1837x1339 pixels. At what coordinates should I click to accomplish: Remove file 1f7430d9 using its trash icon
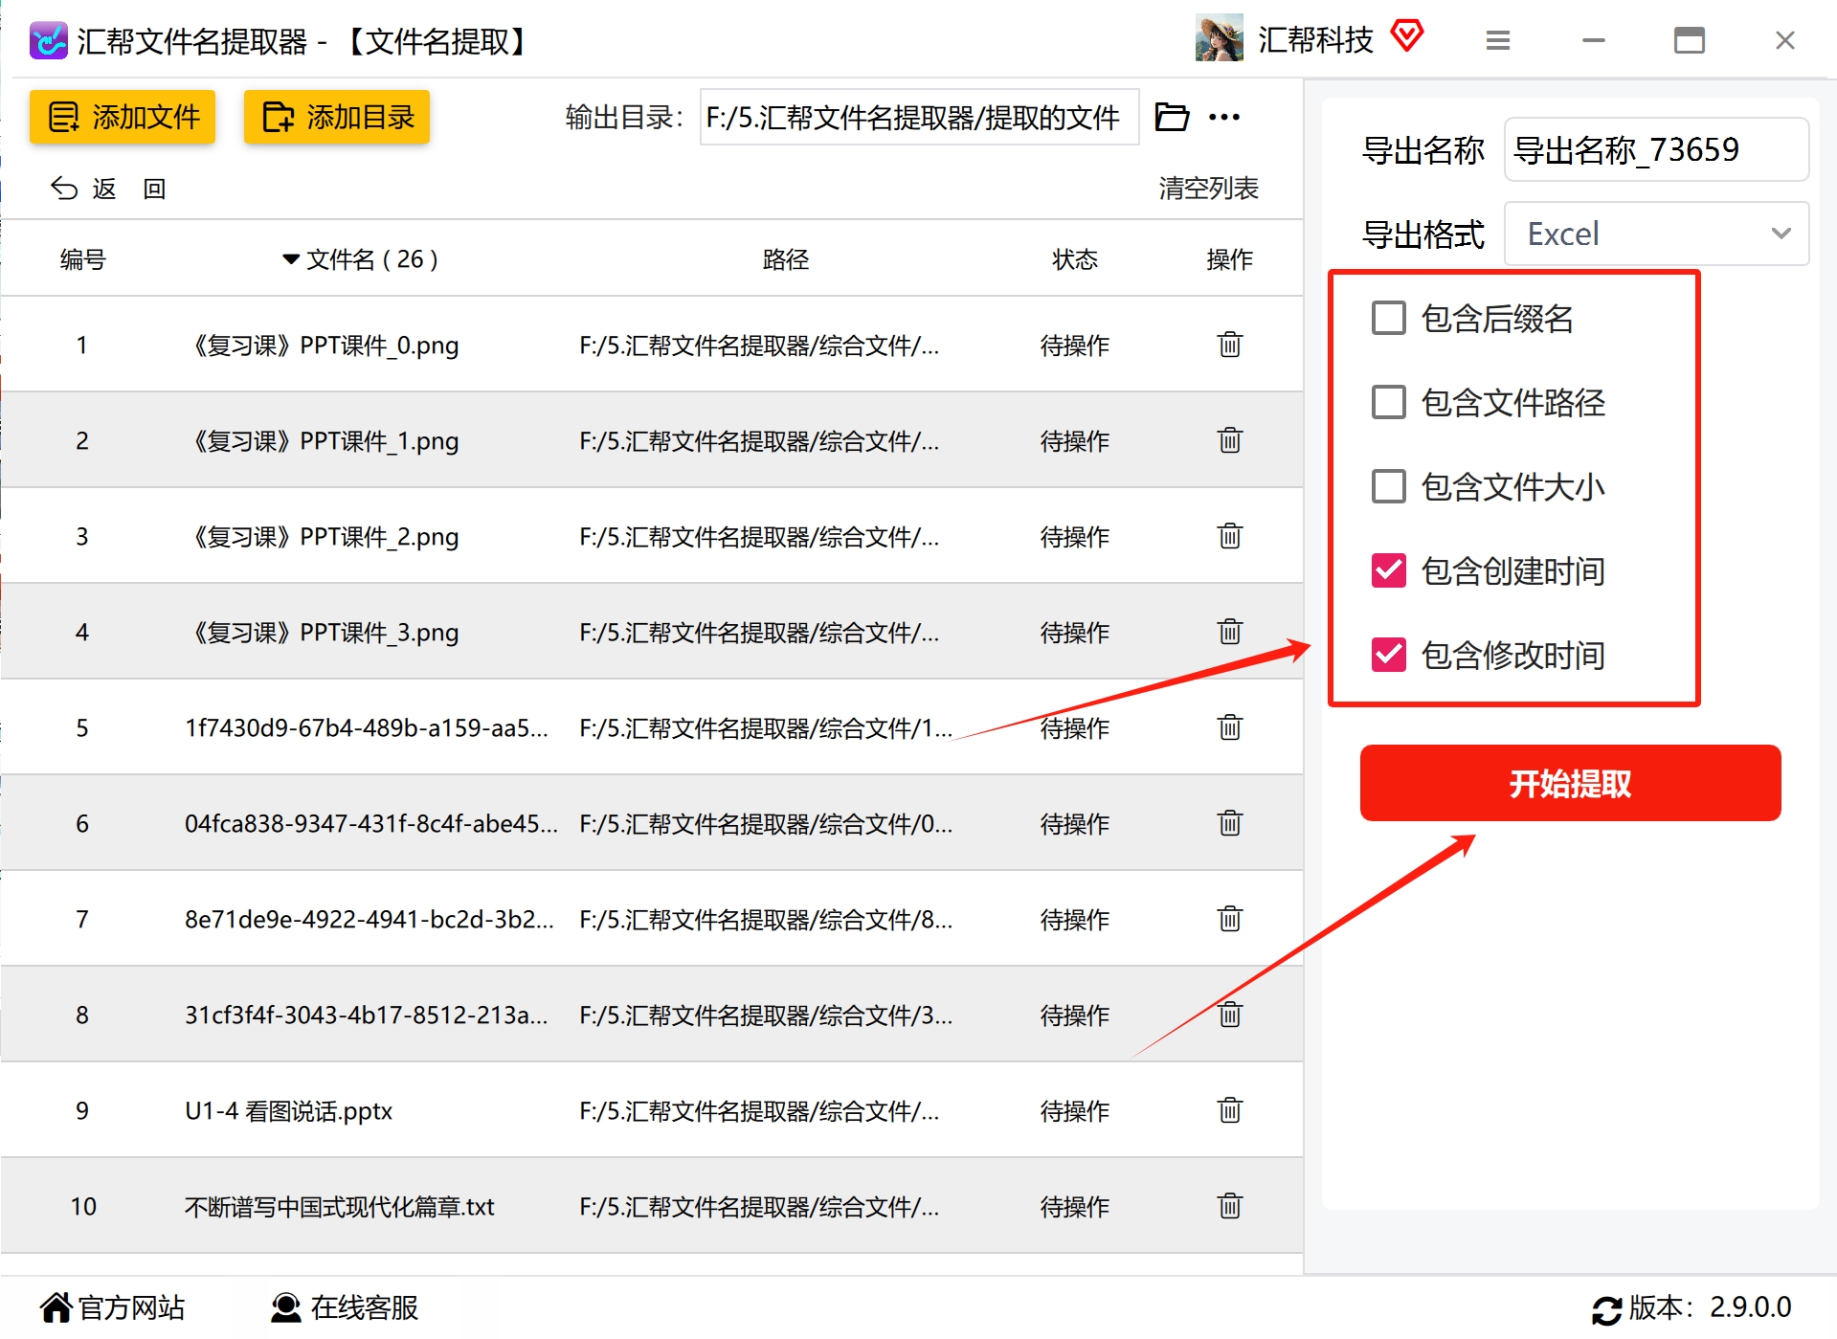tap(1229, 727)
